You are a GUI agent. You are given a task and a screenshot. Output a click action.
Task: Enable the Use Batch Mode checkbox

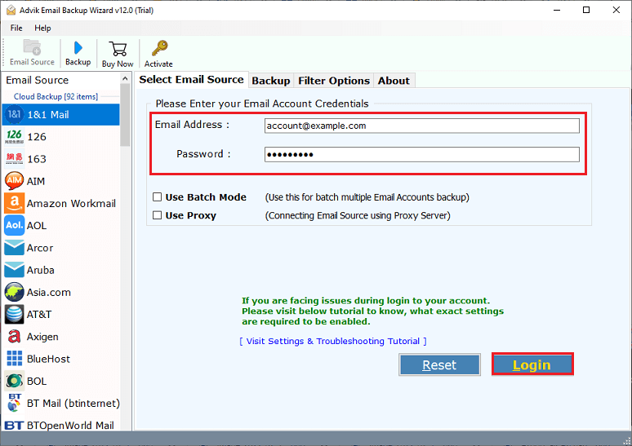pyautogui.click(x=158, y=197)
